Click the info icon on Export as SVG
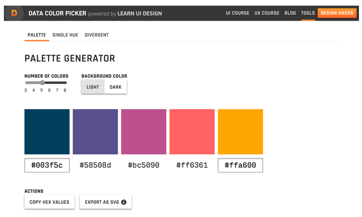 124,202
